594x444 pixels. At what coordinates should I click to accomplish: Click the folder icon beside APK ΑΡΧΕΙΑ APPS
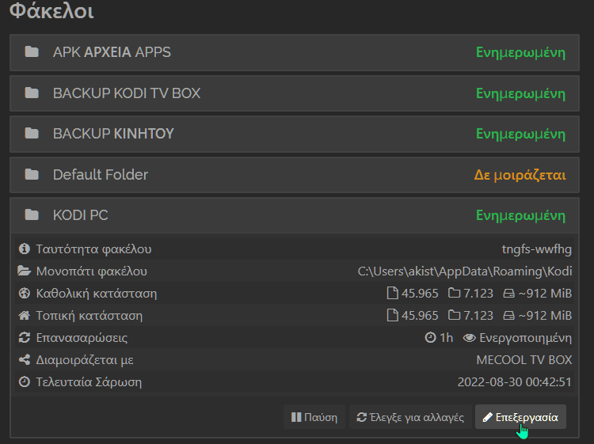click(x=32, y=52)
